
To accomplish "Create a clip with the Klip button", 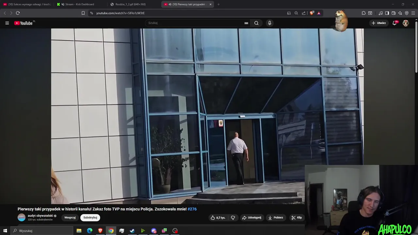I will click(x=297, y=218).
